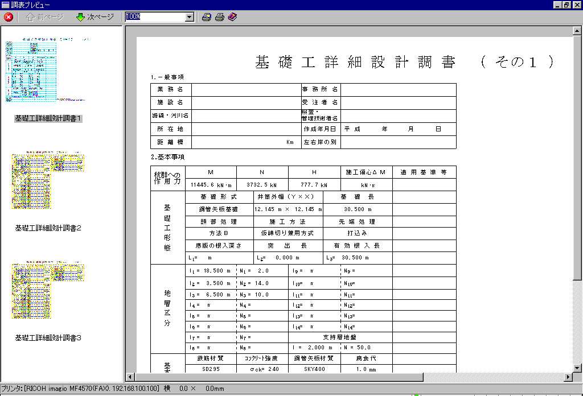Select thumbnail of 基礎工詳細設計調書2
Screen dimensions: 583x396
[x=48, y=180]
